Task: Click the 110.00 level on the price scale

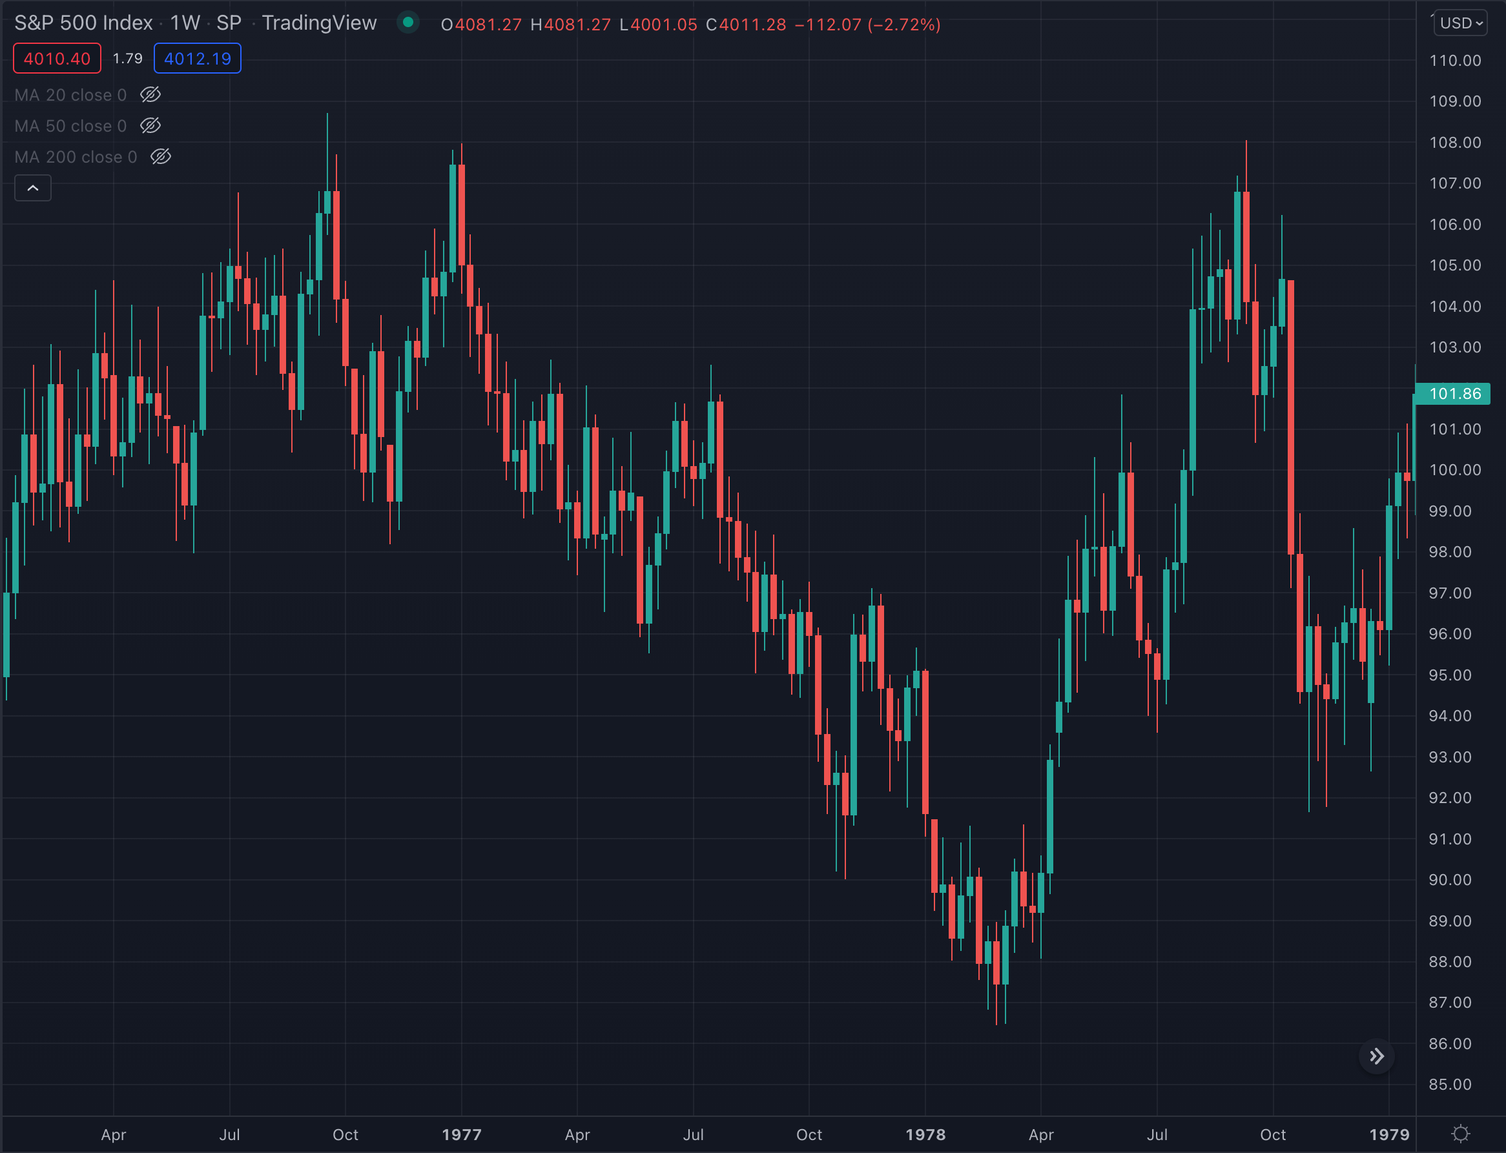Action: coord(1454,61)
